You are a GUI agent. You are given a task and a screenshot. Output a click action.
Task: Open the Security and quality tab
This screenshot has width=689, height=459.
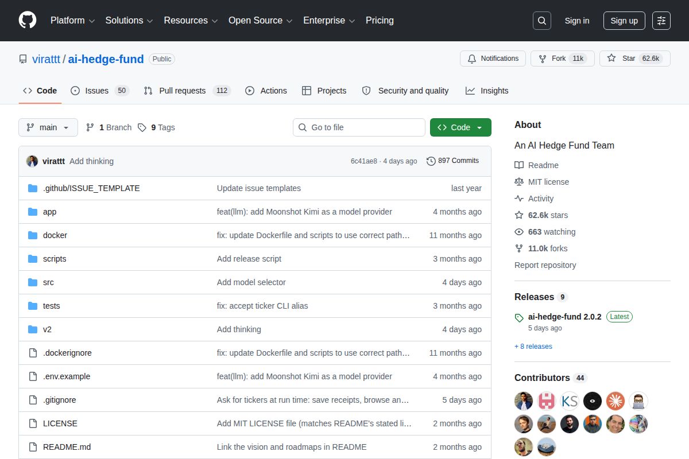tap(405, 91)
